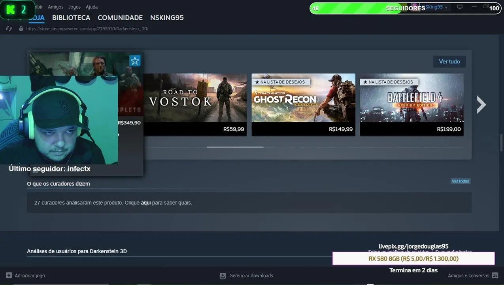This screenshot has width=504, height=285.
Task: Click Battlefield 4's 'NA LISTA DE DESEJOS' tag
Action: (389, 82)
